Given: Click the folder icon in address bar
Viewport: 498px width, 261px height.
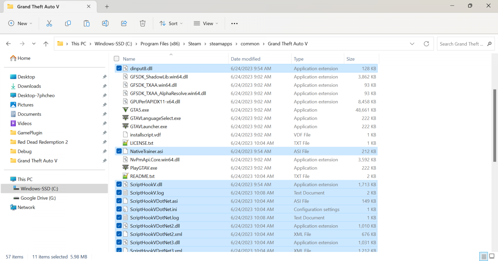Looking at the screenshot, I should [x=60, y=44].
